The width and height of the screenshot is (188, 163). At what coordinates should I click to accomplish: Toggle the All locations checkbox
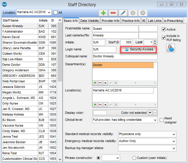coord(55,12)
